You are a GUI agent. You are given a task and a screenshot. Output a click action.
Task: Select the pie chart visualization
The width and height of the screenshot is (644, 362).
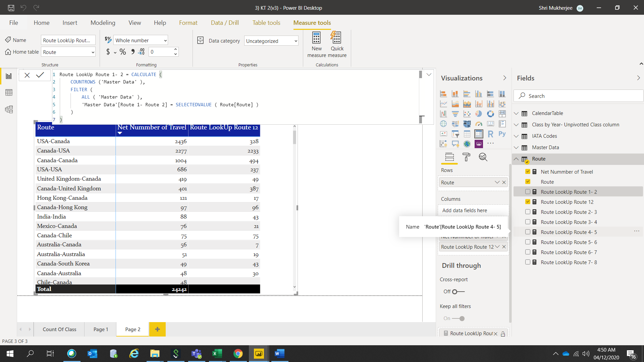tap(479, 114)
